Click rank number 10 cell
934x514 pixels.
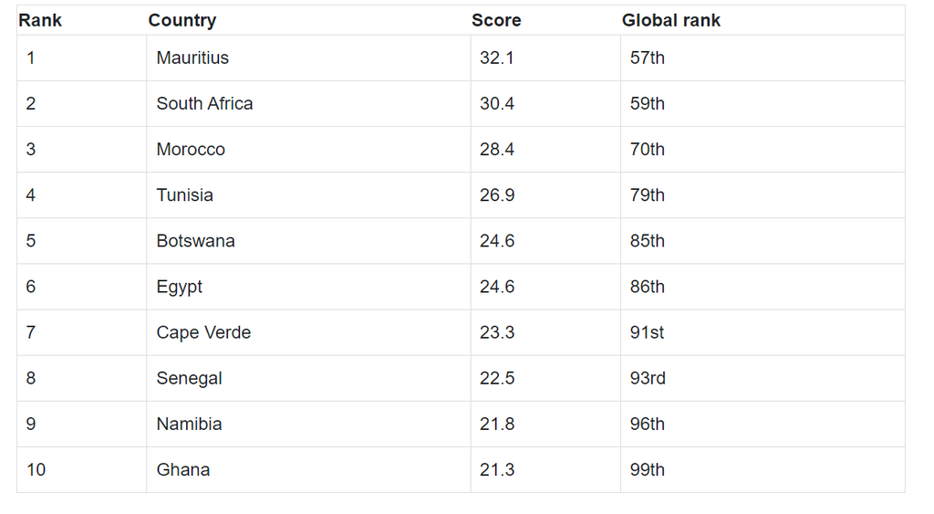pyautogui.click(x=81, y=470)
